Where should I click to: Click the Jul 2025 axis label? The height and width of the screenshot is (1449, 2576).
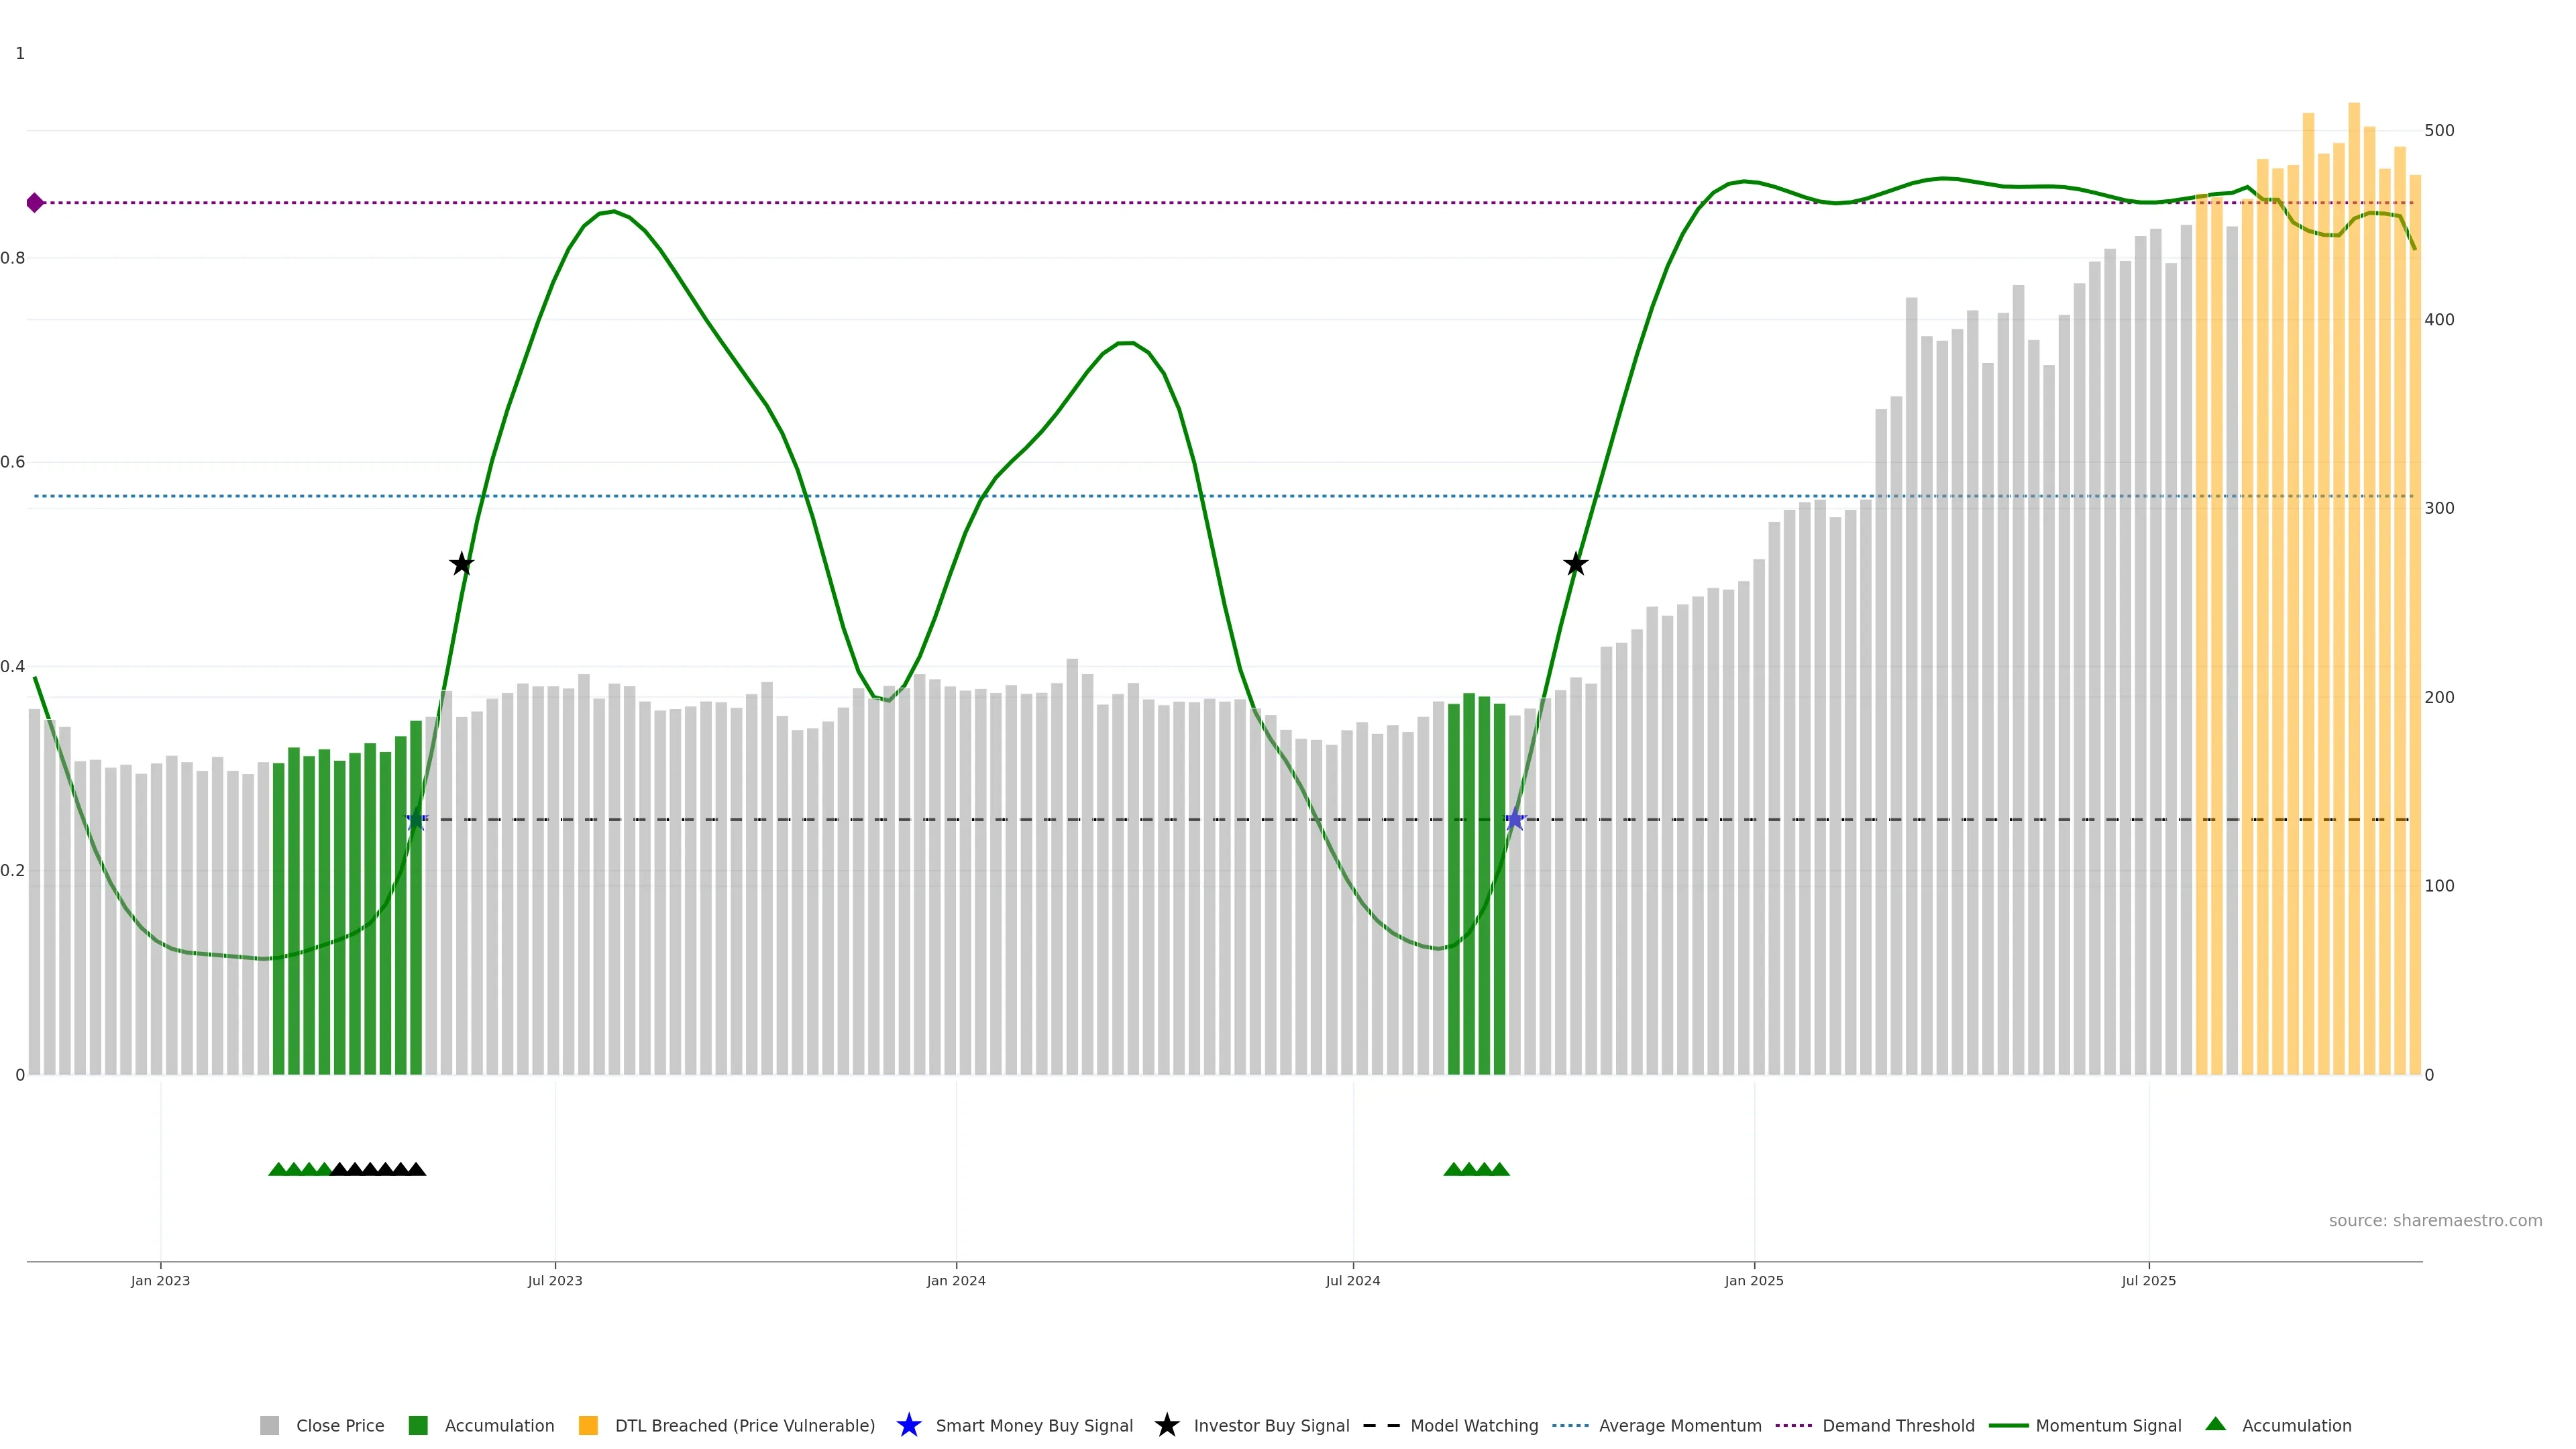2148,1280
